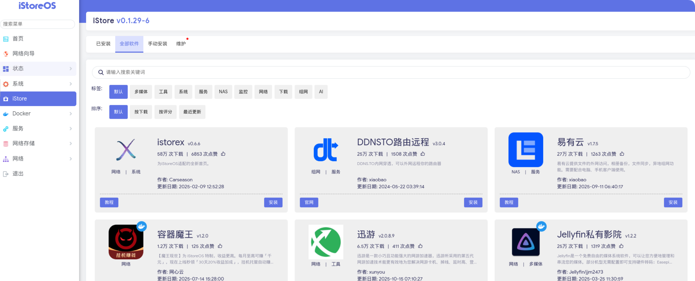Click the software search input field
The width and height of the screenshot is (695, 281).
278,72
